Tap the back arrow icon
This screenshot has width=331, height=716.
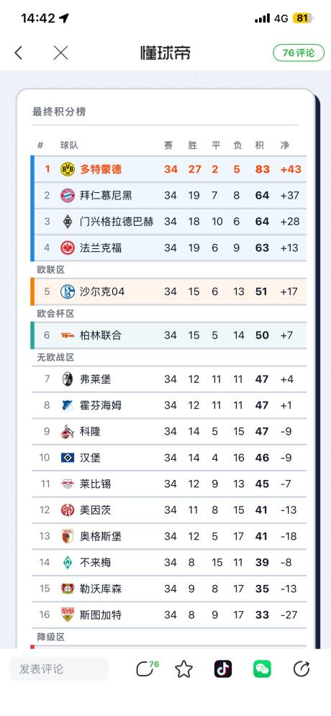[19, 53]
